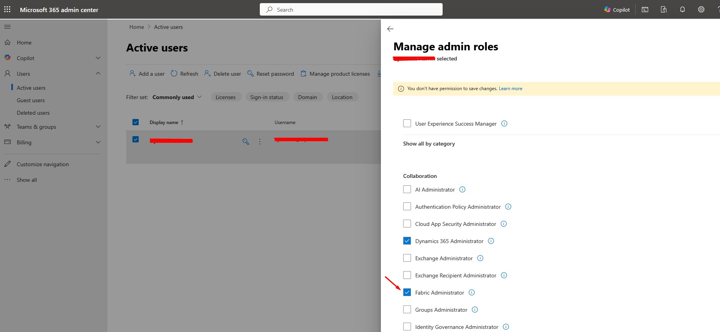Image resolution: width=720 pixels, height=332 pixels.
Task: Collapse the left navigation hamburger menu
Action: click(x=7, y=27)
